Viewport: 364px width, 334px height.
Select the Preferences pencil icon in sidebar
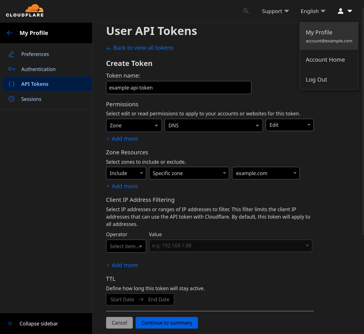coord(11,54)
